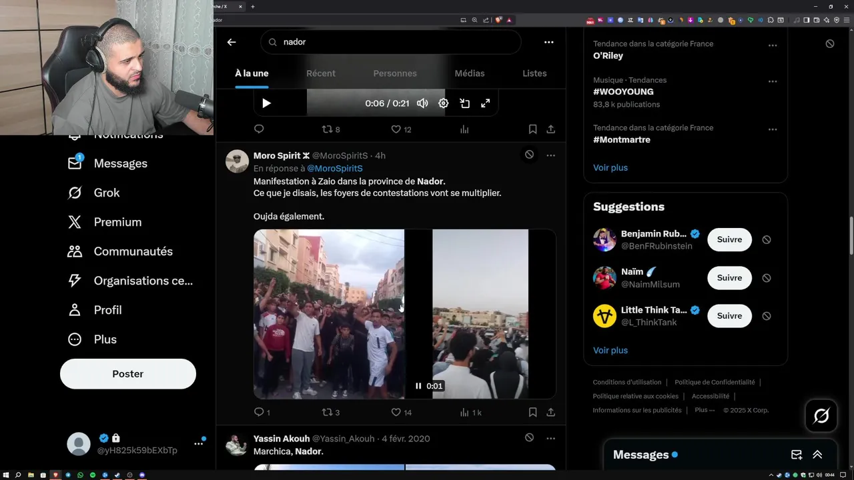Image resolution: width=854 pixels, height=480 pixels.
Task: Open new browser tab plus button
Action: (252, 6)
